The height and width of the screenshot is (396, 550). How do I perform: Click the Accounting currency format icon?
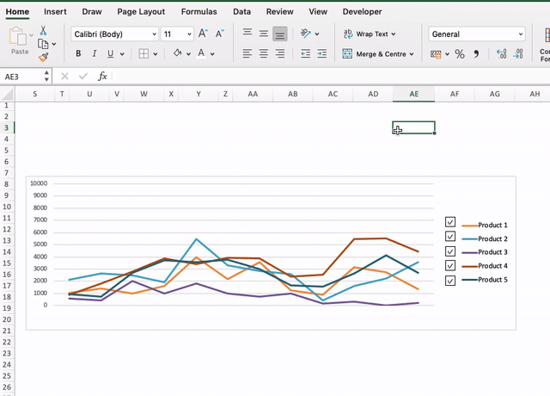coord(436,54)
